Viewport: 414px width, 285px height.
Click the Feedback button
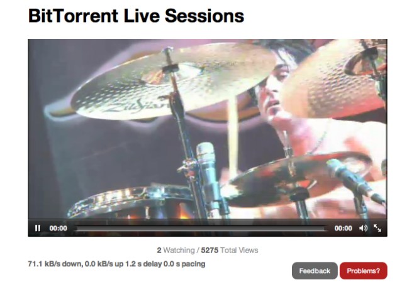[x=315, y=271]
